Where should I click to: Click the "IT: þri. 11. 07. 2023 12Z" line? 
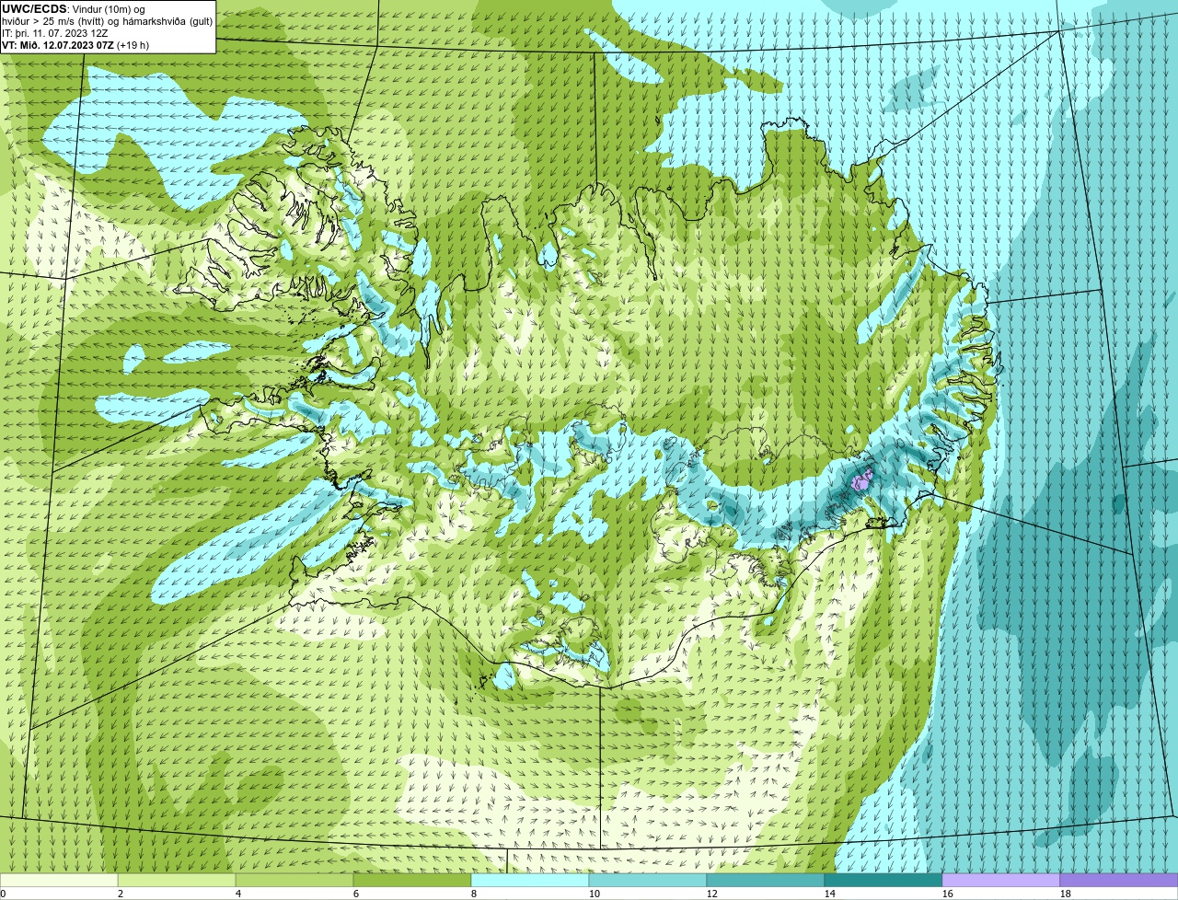click(x=55, y=33)
